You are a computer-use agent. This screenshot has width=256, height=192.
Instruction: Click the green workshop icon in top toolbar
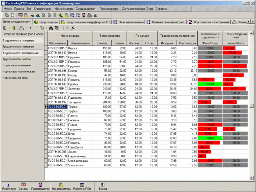pos(61,15)
